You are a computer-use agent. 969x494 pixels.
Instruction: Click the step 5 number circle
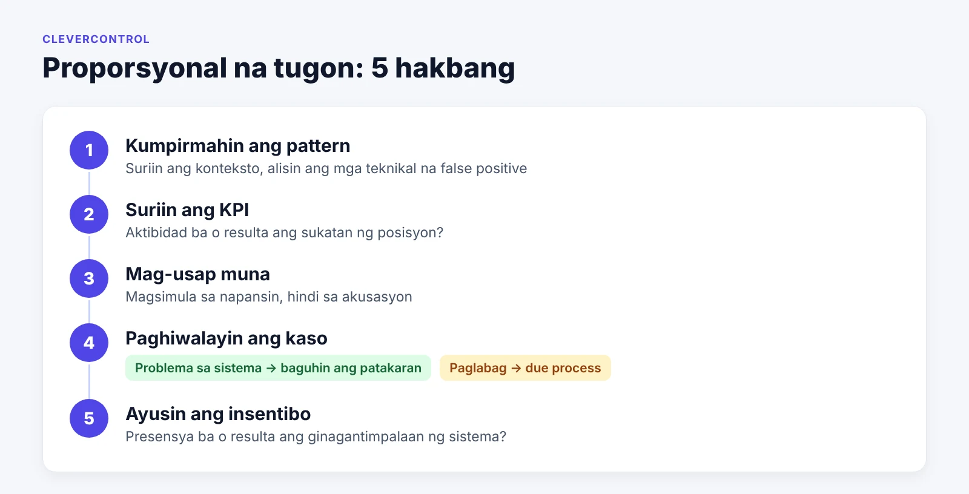tap(89, 418)
